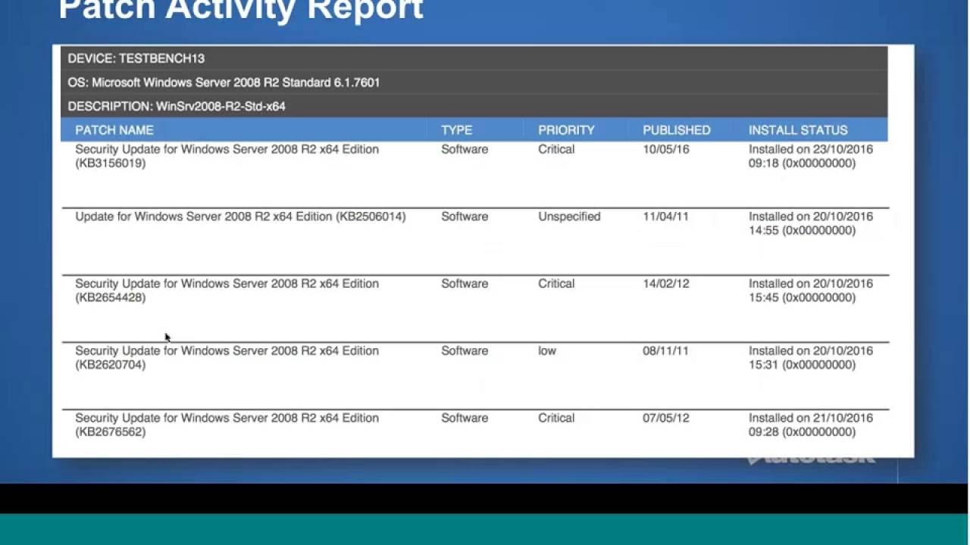The image size is (970, 545).
Task: Click install status dated 23/10/2016 09:18
Action: pyautogui.click(x=811, y=156)
